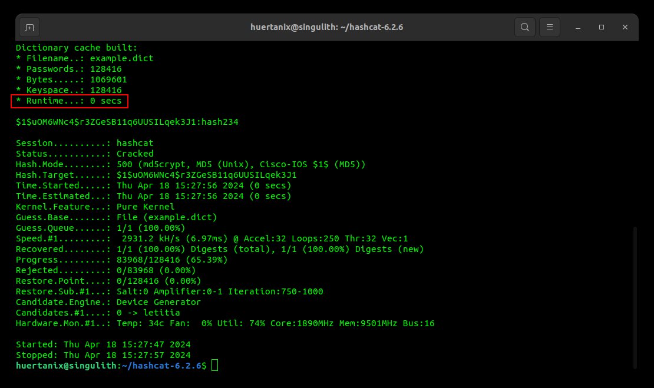Image resolution: width=654 pixels, height=388 pixels.
Task: Open the terminal search tool
Action: coord(525,27)
